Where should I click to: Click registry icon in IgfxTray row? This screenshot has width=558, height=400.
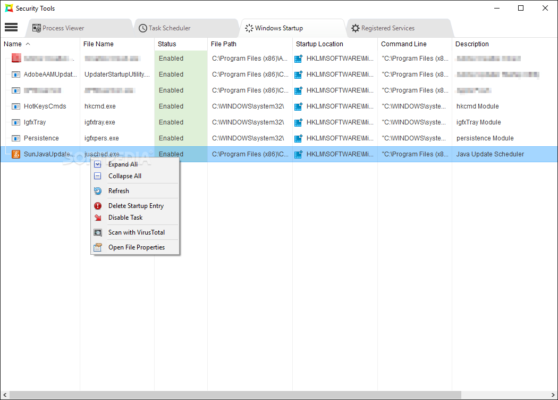[299, 122]
